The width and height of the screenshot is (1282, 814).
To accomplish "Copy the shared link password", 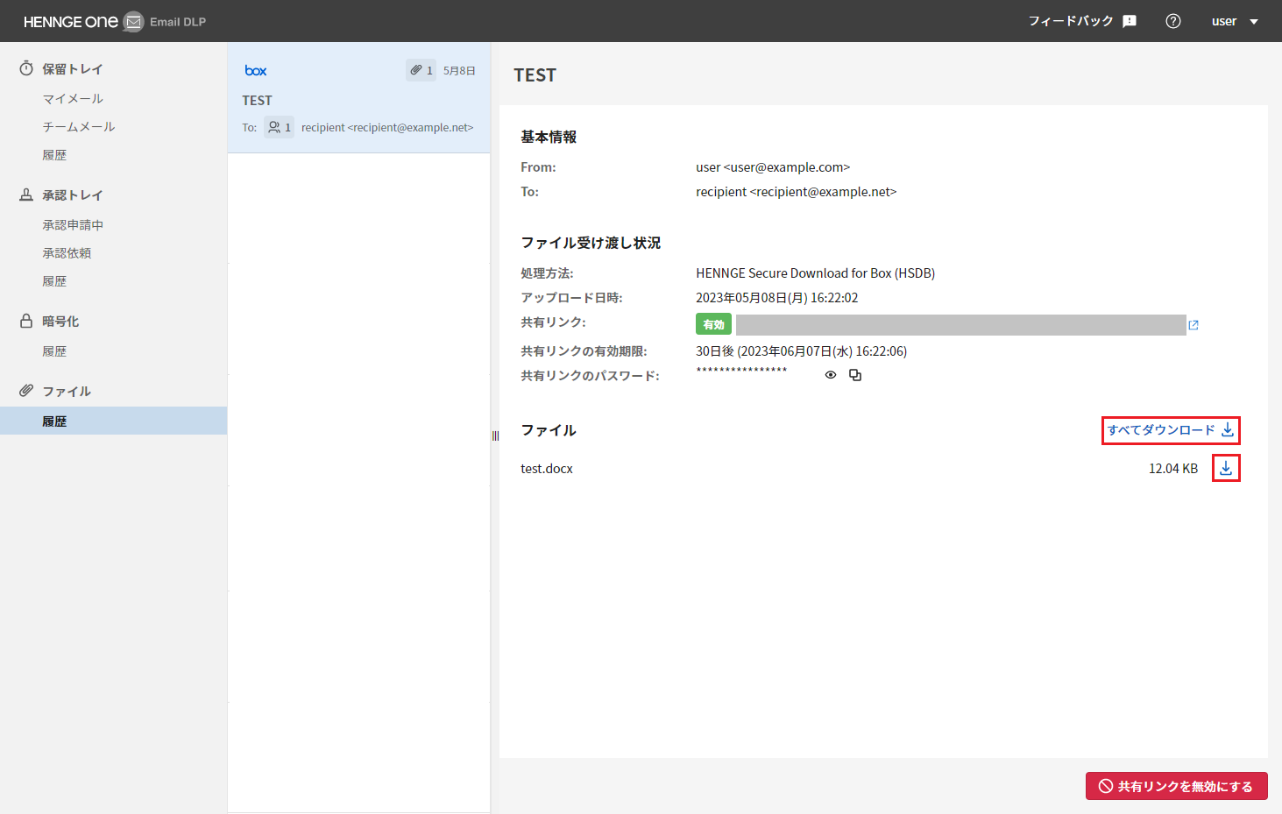I will (x=855, y=375).
